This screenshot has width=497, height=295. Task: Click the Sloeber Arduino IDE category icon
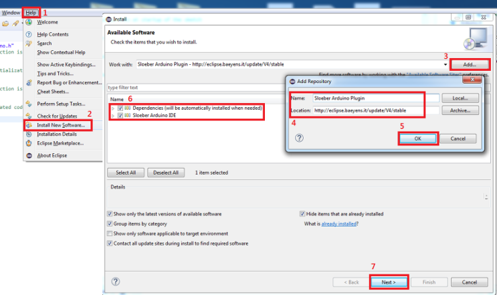pyautogui.click(x=127, y=115)
